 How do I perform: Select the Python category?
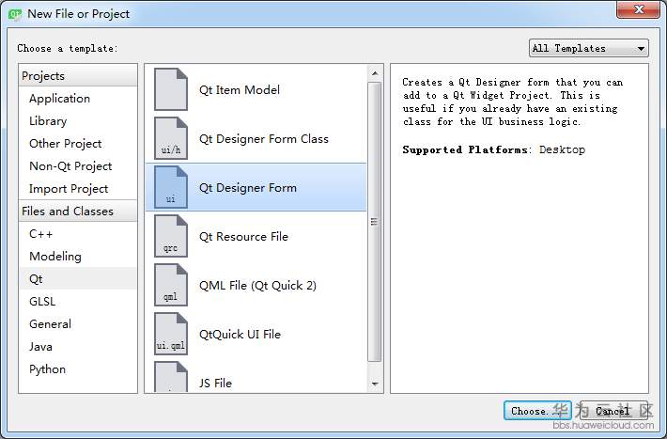pos(47,369)
